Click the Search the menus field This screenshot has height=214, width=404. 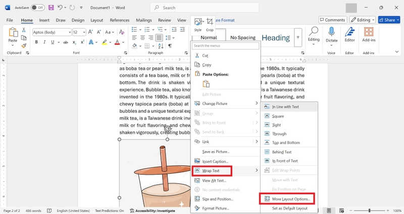click(x=225, y=46)
